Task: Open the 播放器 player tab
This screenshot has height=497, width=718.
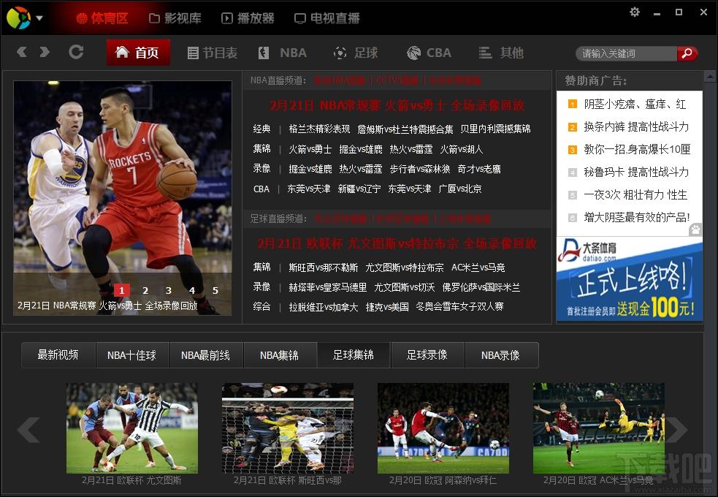Action: [x=248, y=18]
